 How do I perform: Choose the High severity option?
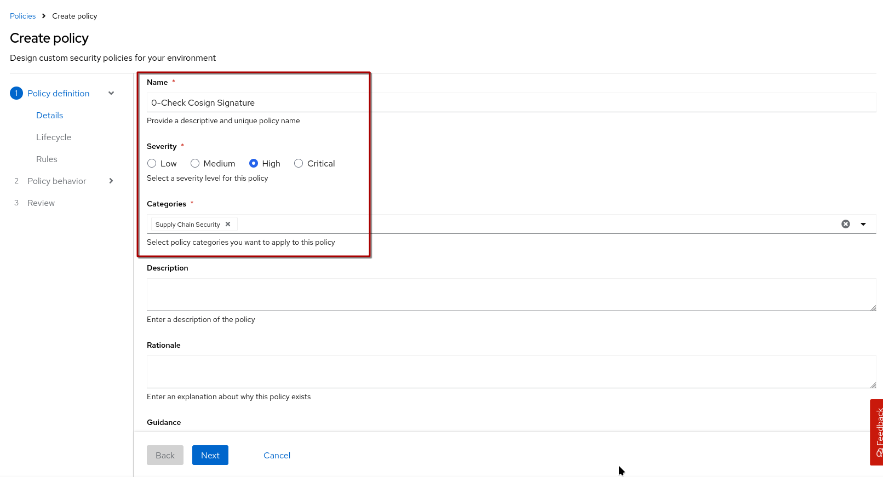coord(254,163)
